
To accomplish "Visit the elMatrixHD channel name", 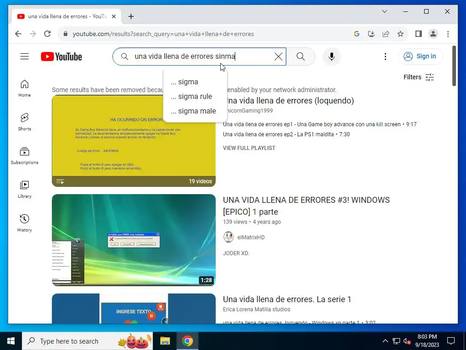I will pyautogui.click(x=251, y=237).
